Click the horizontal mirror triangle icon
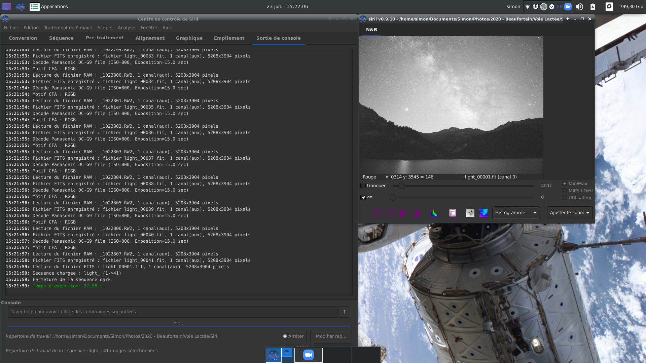Screen dimensions: 646x363 (417, 213)
